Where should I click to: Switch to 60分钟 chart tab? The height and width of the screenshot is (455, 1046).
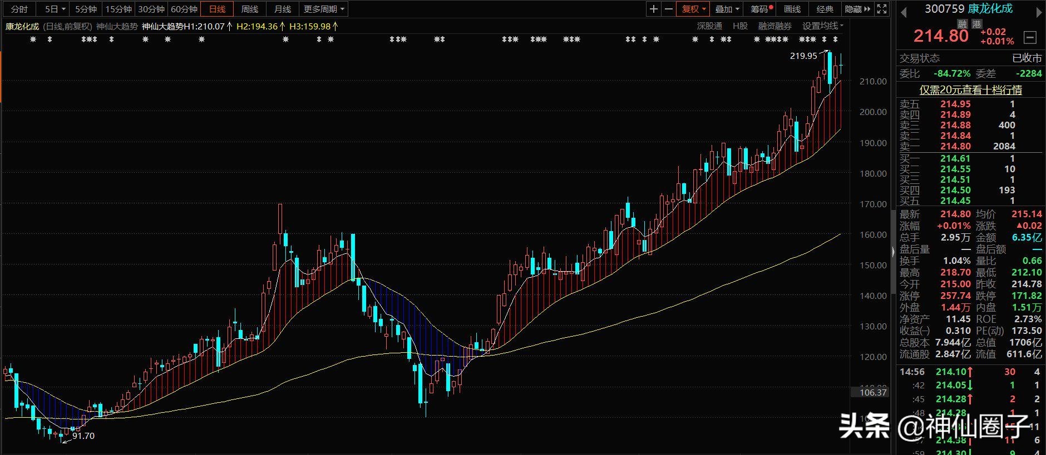click(184, 9)
